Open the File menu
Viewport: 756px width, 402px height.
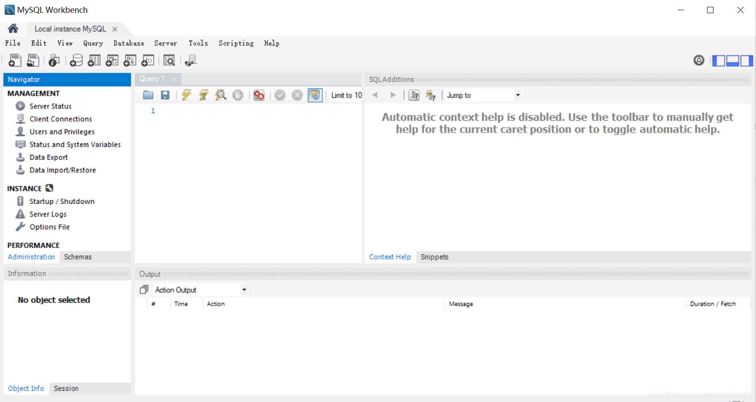pos(13,43)
